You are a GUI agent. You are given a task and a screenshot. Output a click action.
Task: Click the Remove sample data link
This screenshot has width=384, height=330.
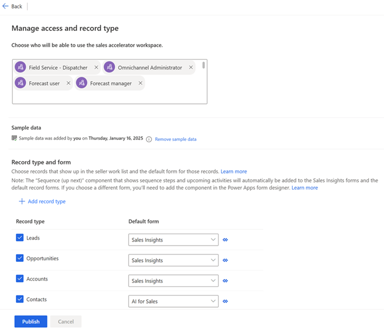[176, 139]
